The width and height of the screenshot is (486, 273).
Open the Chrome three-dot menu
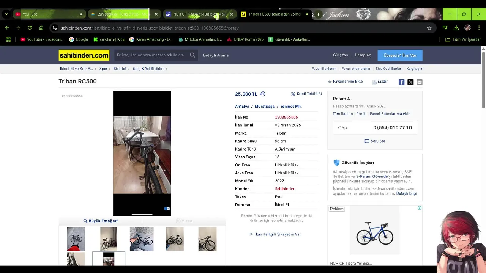pyautogui.click(x=479, y=28)
